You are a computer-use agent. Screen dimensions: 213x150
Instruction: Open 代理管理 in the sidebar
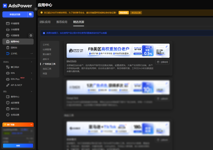[15, 35]
